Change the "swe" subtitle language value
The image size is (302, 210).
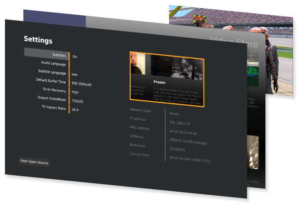pyautogui.click(x=75, y=74)
